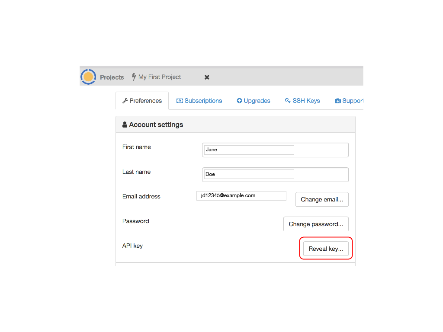The height and width of the screenshot is (332, 443).
Task: Click the Support medkit icon
Action: click(x=338, y=101)
